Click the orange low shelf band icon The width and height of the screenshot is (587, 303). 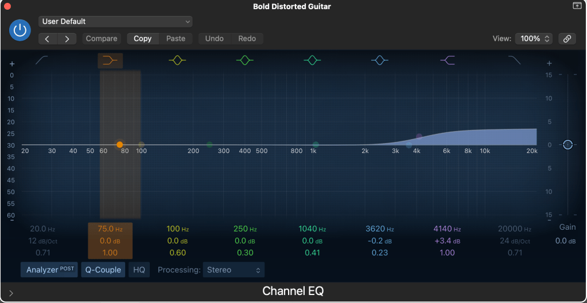click(110, 60)
